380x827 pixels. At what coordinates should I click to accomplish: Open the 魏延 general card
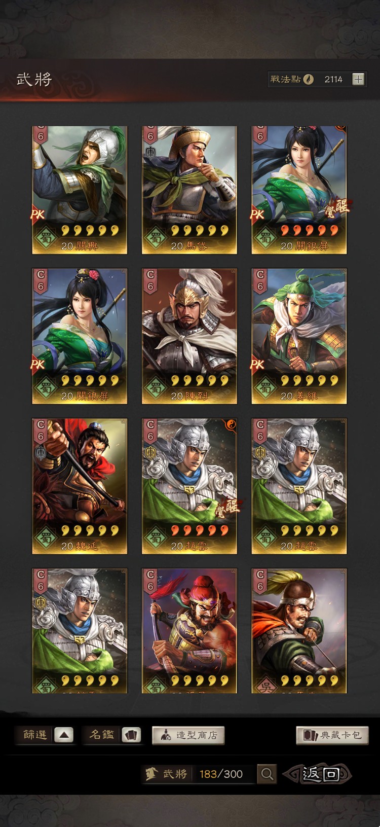coord(80,486)
